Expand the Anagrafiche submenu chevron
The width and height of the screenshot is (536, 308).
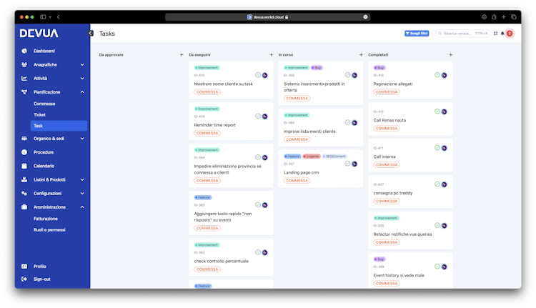point(82,64)
